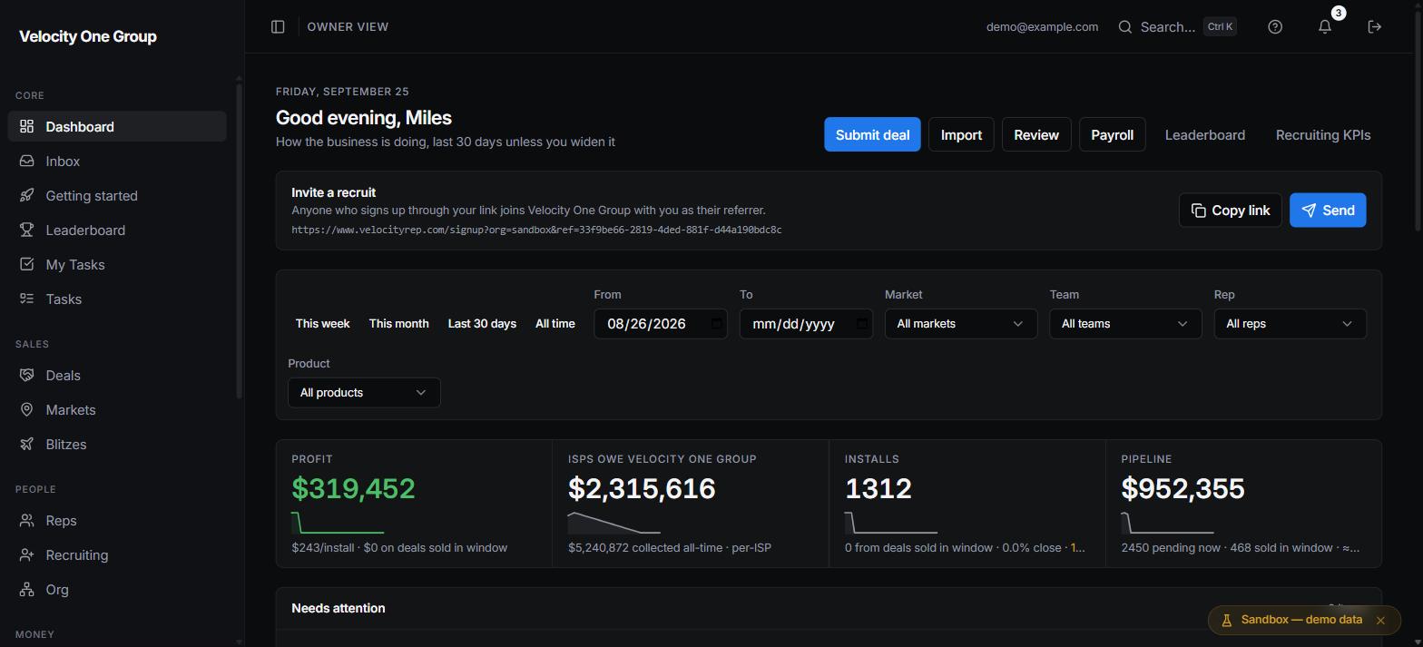
Task: Click the Getting started rocket icon
Action: tap(27, 195)
